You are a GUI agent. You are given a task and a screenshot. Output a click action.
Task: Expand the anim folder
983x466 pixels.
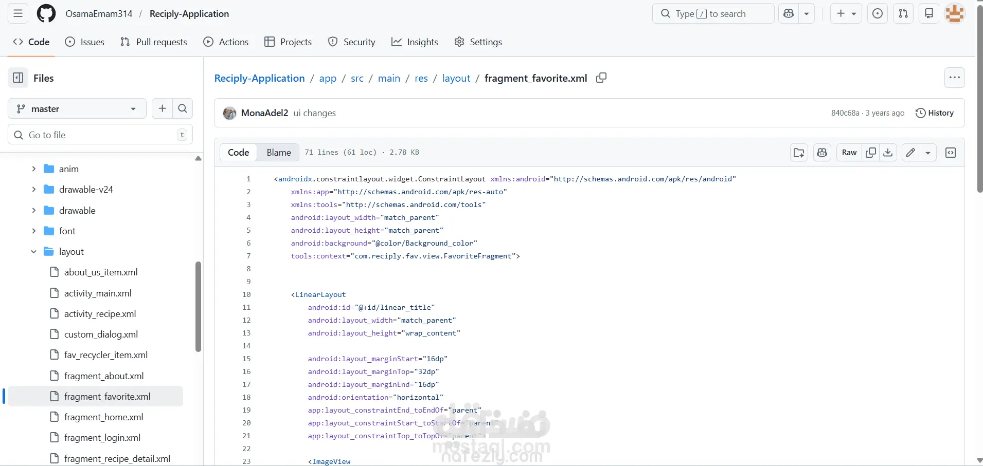34,169
